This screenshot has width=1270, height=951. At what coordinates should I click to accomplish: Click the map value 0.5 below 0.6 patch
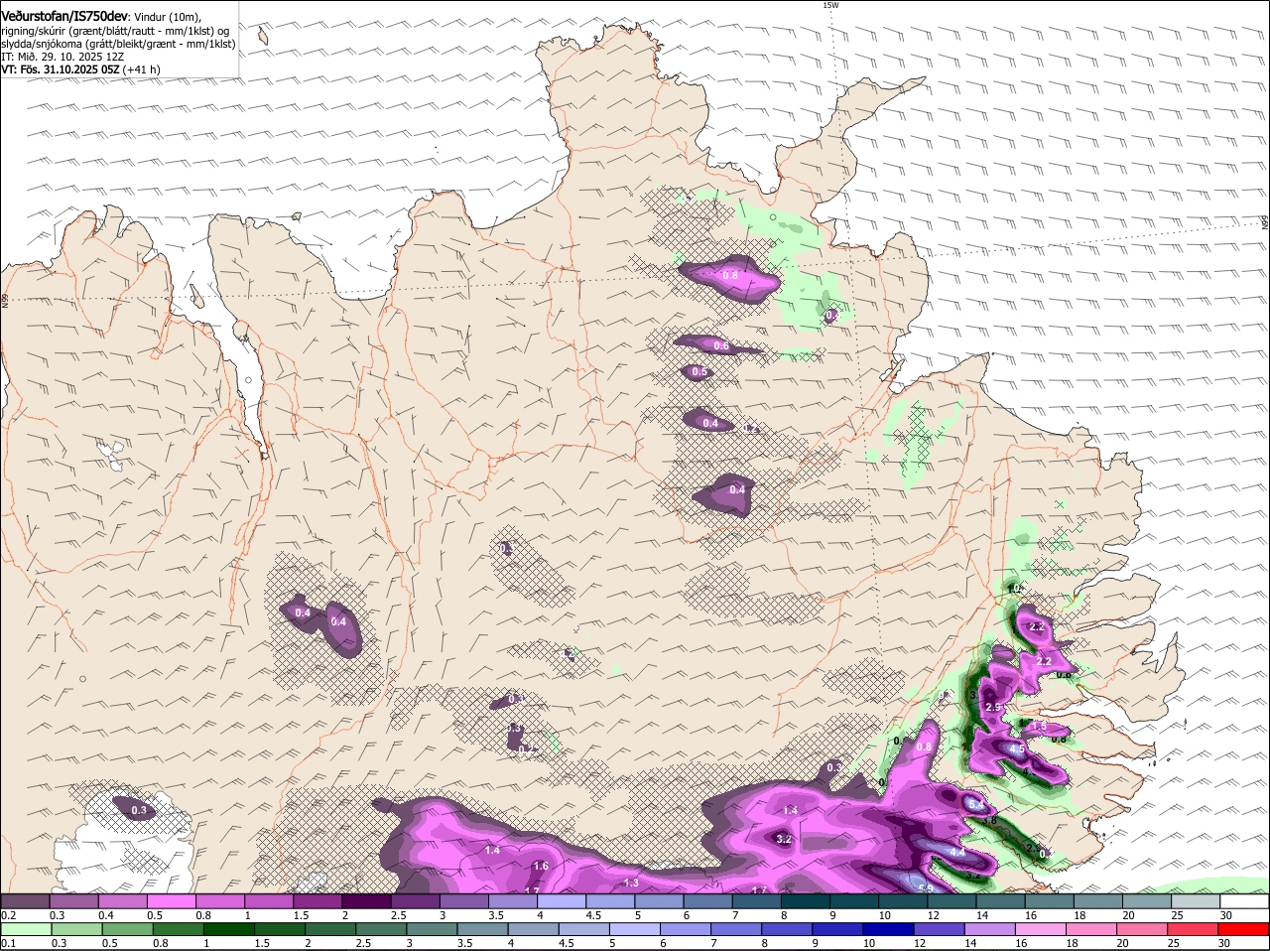698,372
